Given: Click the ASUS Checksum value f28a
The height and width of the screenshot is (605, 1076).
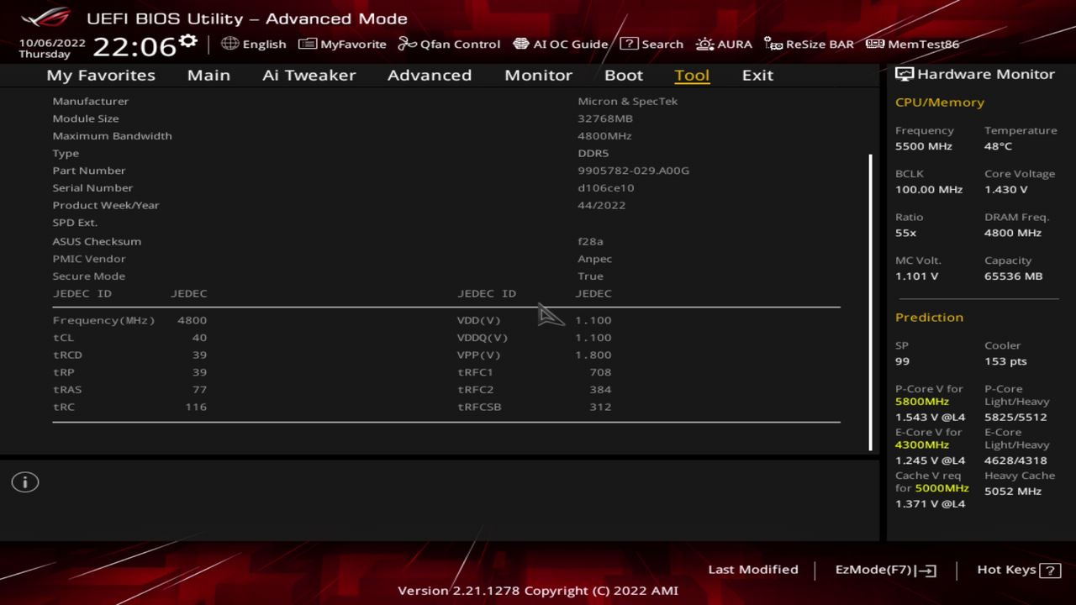Looking at the screenshot, I should coord(590,241).
